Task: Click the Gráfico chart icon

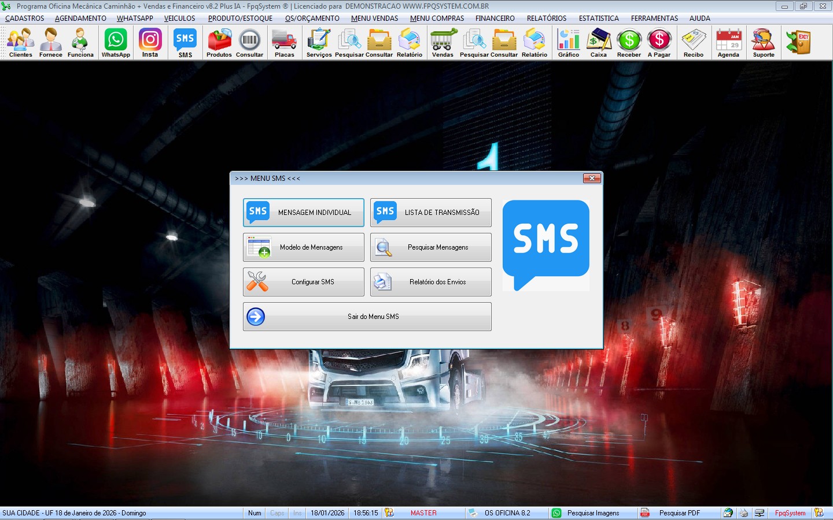Action: (x=568, y=43)
